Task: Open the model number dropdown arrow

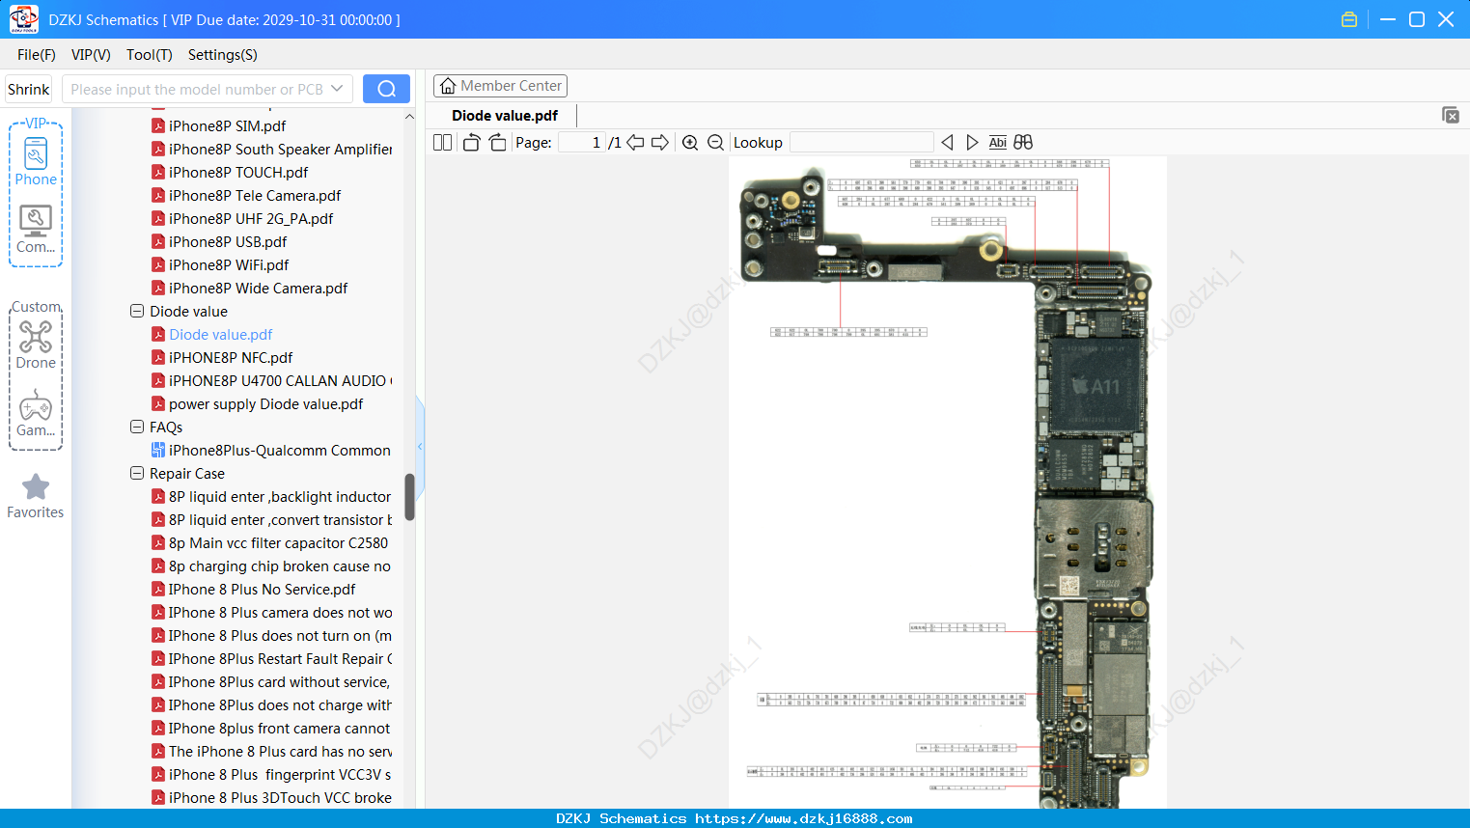Action: (x=337, y=89)
